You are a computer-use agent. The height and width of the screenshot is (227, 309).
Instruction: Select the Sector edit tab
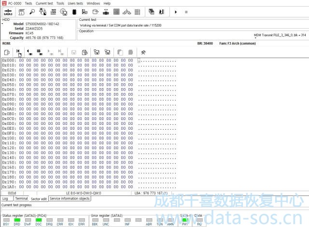click(x=39, y=199)
